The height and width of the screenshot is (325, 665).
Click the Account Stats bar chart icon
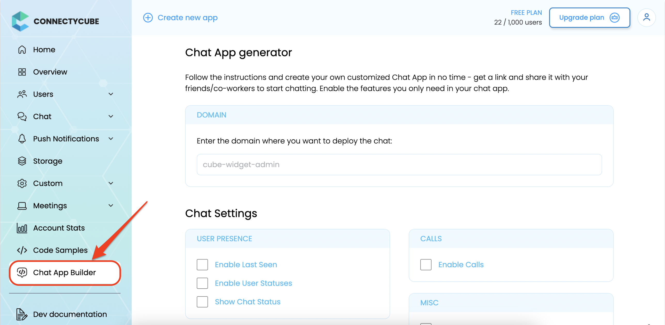coord(22,228)
